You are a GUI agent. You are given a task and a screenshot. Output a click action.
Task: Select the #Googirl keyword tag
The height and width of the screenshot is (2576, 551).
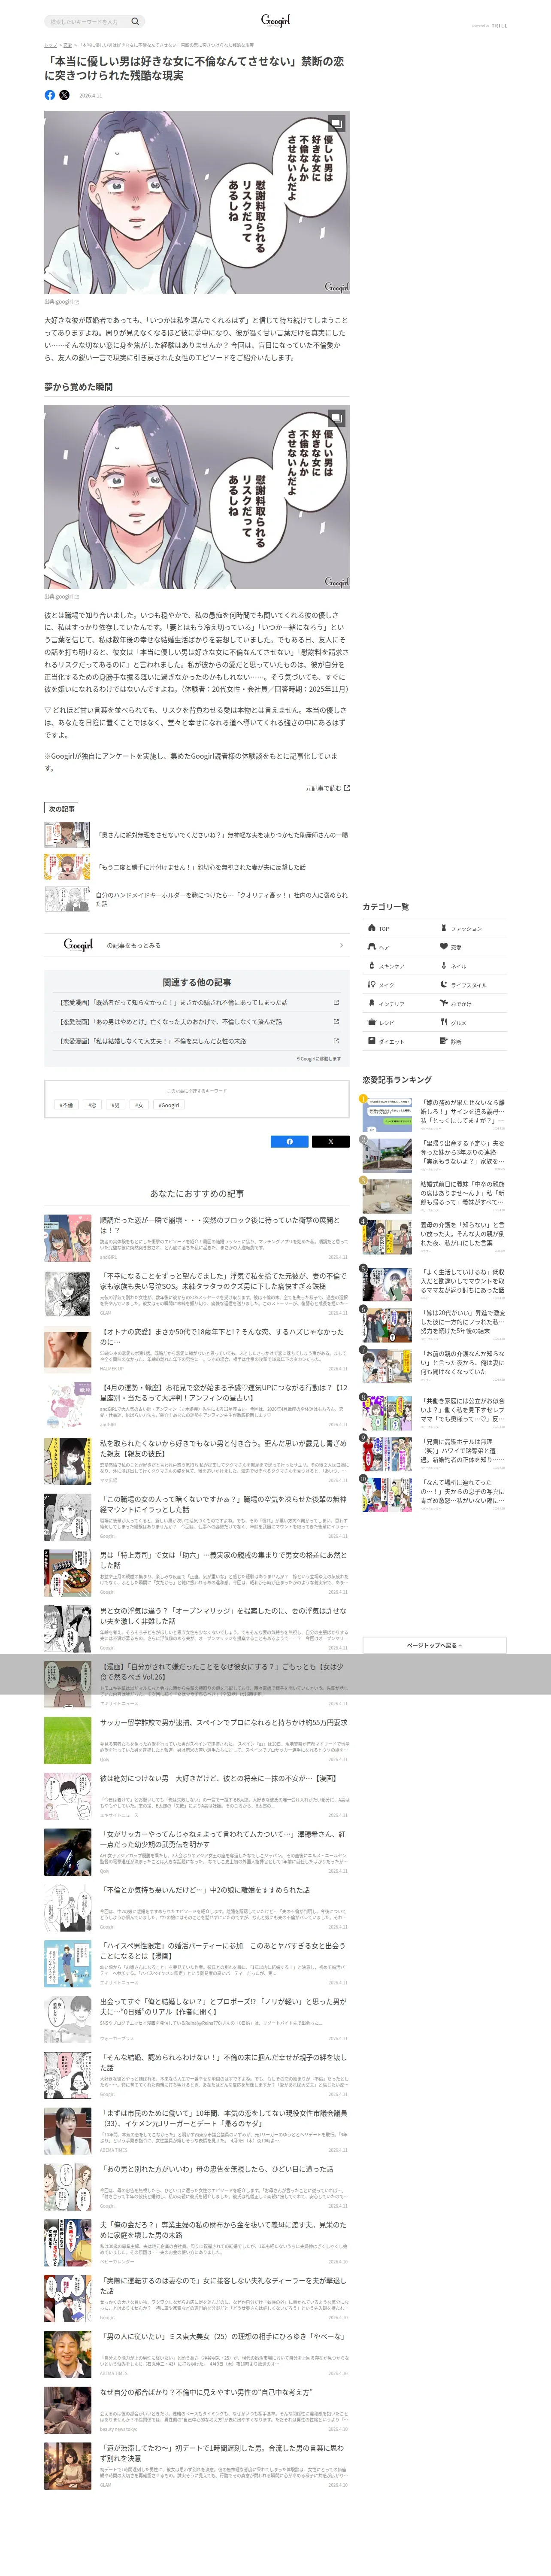click(169, 1105)
